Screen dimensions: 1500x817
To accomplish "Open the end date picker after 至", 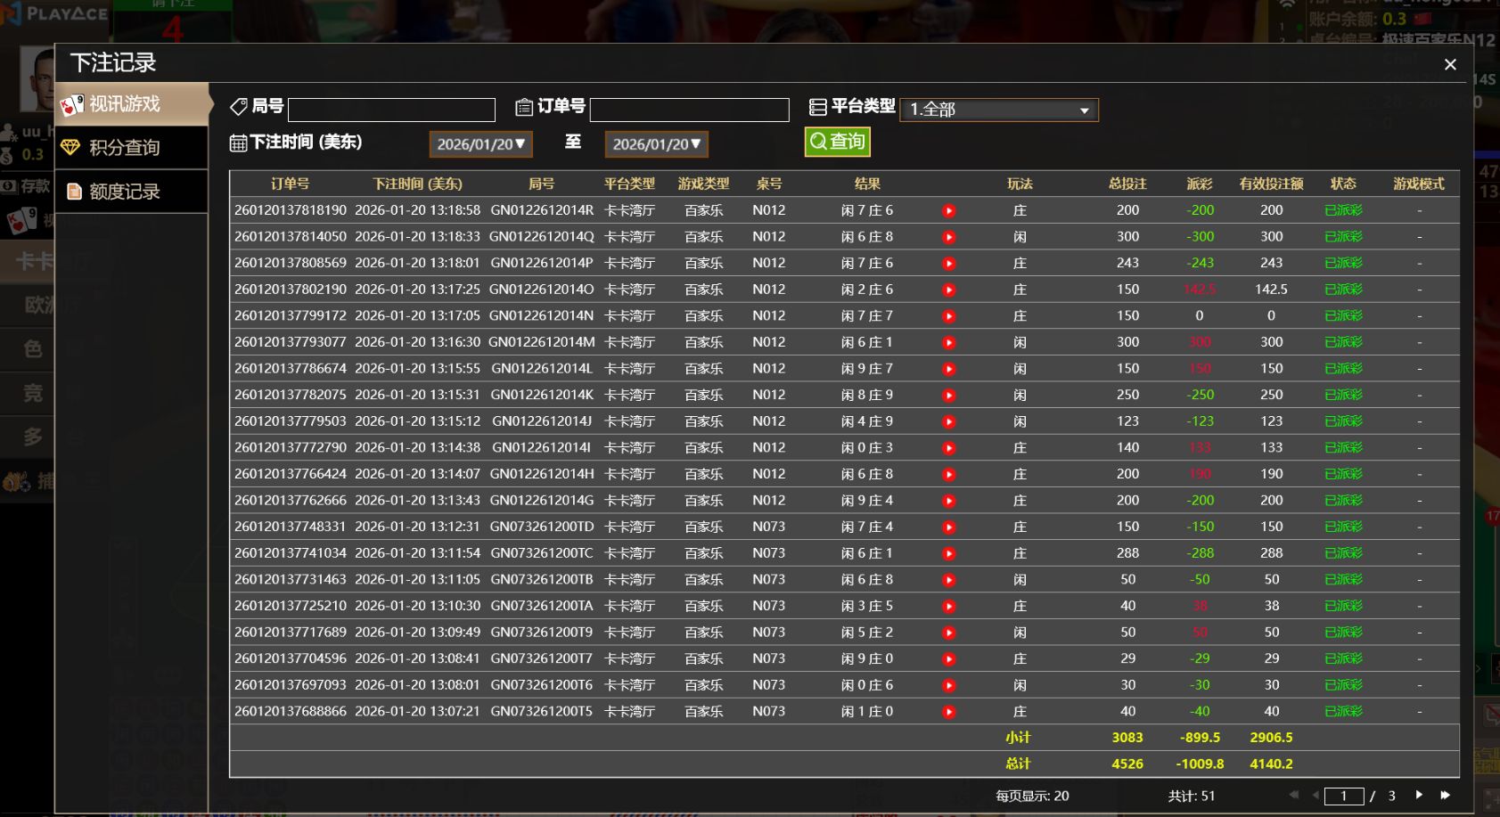I will [656, 143].
